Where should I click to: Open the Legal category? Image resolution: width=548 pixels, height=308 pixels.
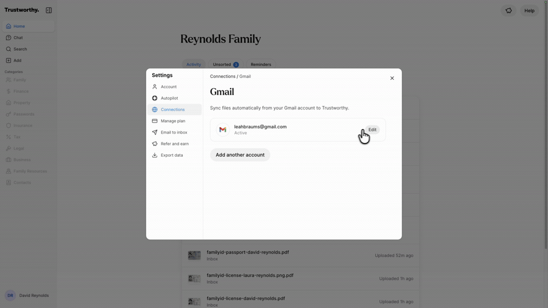pos(28,148)
